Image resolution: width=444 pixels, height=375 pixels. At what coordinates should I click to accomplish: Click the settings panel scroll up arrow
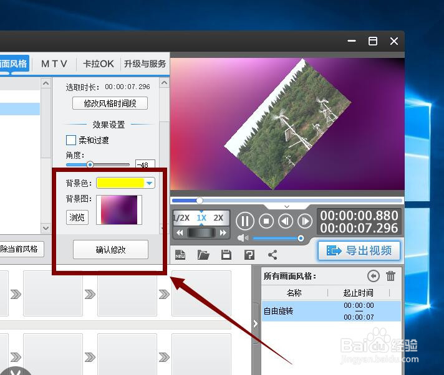point(164,83)
